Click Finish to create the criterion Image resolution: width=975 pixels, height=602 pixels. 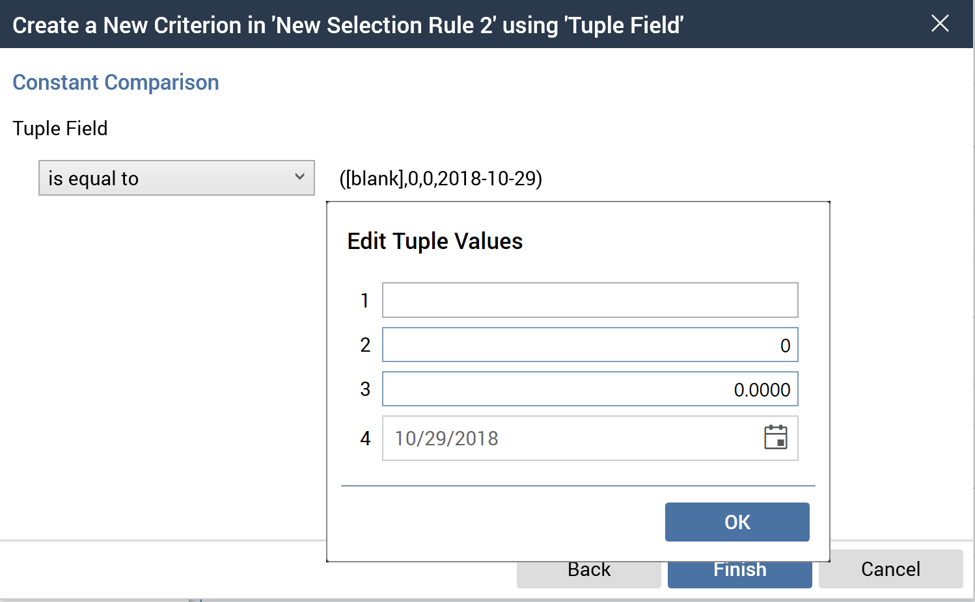(739, 569)
